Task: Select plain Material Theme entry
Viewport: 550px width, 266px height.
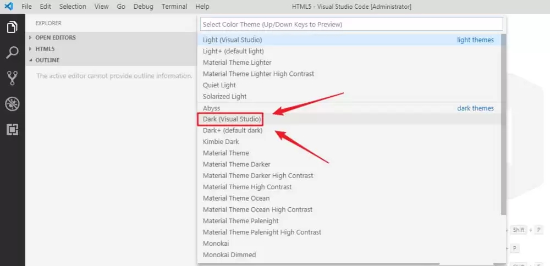Action: [x=349, y=153]
